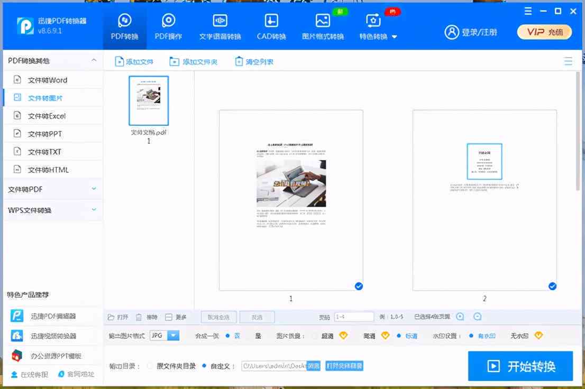Screen dimensions: 585x389
Task: Select 高清 image quality
Action: 365,336
